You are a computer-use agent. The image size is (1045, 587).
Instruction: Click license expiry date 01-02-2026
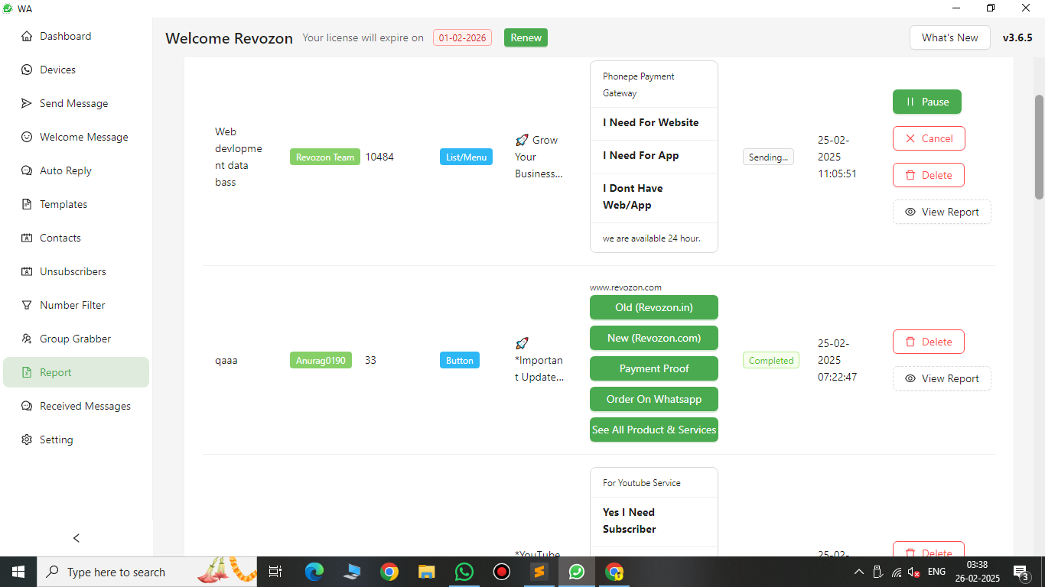tap(462, 37)
